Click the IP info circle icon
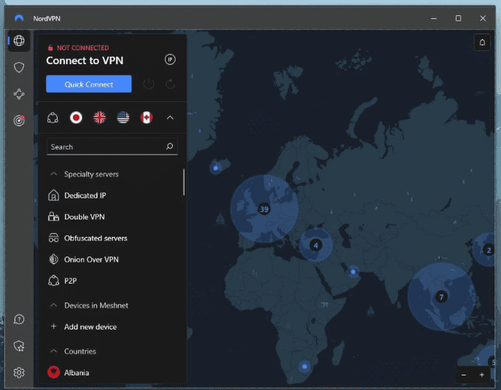Screen dimensions: 501x390 pyautogui.click(x=170, y=60)
